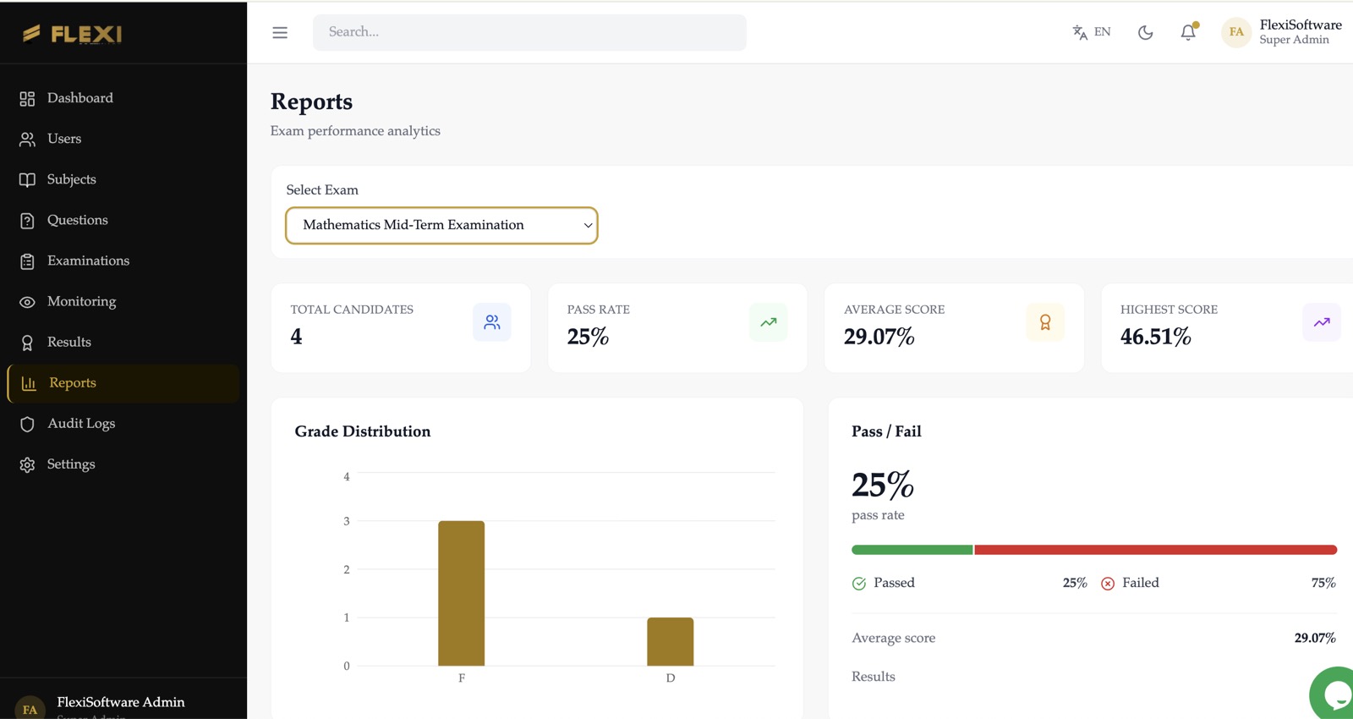
Task: Click the 29.07% value in average score card
Action: (879, 337)
